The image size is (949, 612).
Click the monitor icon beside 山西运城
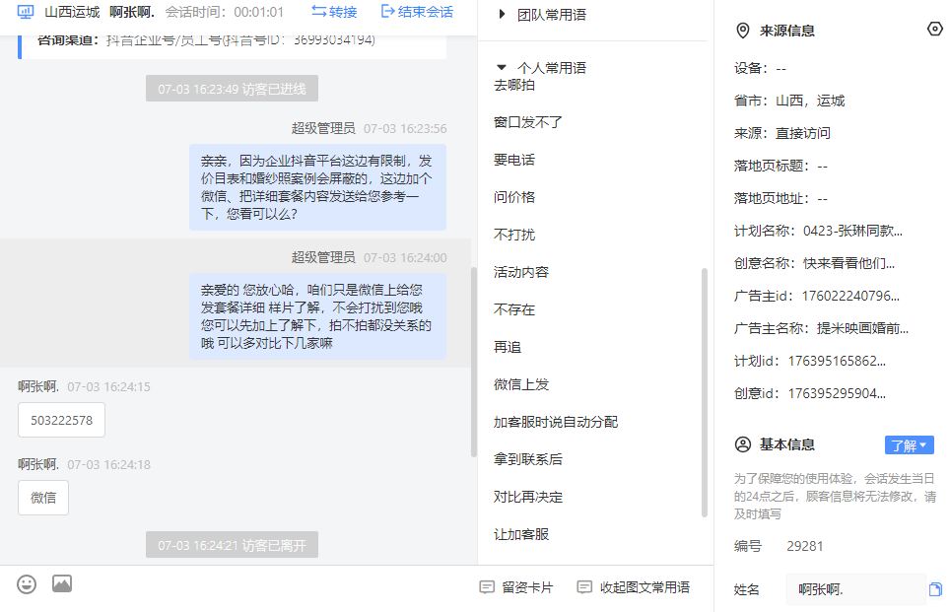[26, 12]
